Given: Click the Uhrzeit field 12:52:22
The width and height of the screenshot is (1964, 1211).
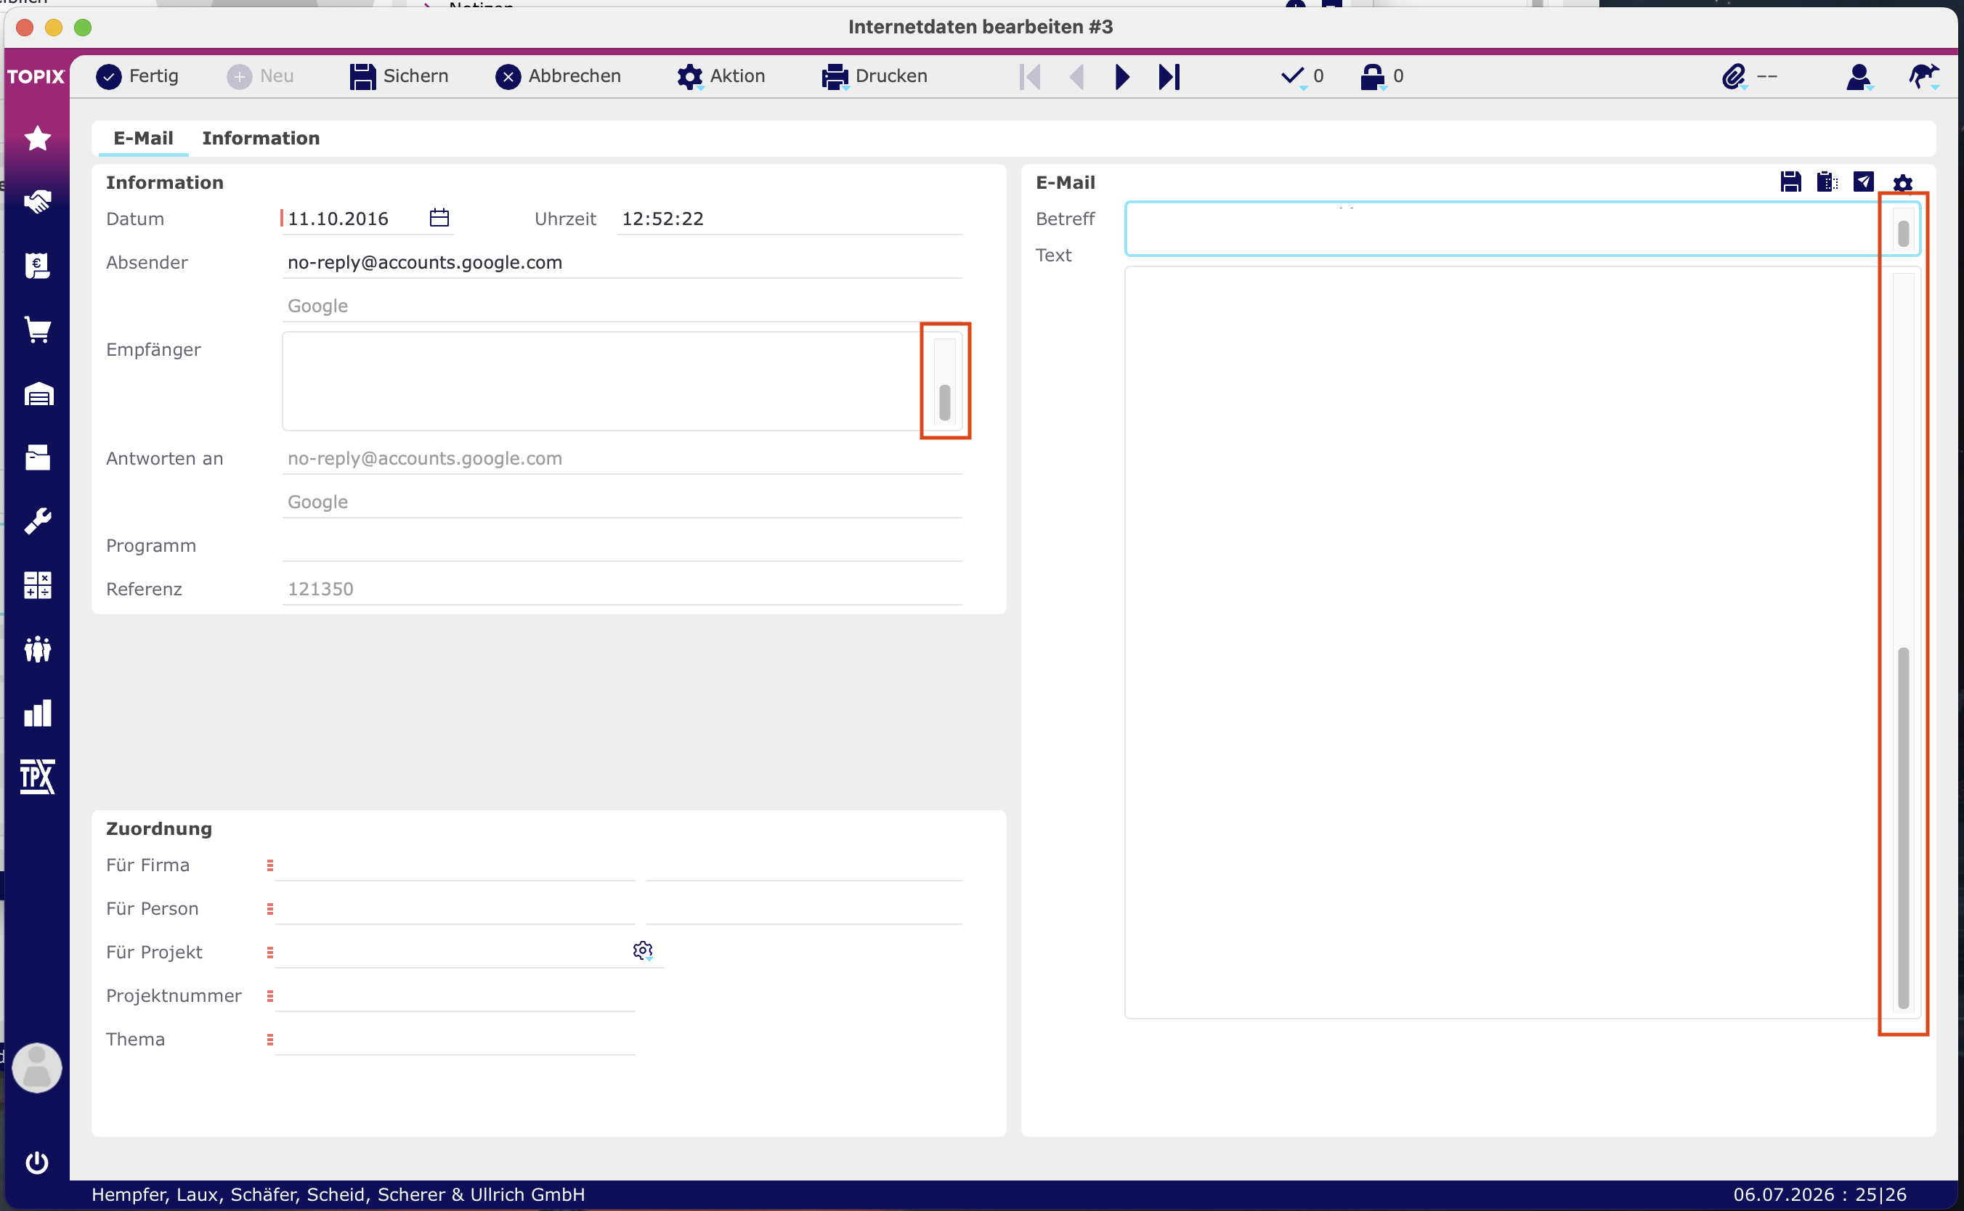Looking at the screenshot, I should click(790, 219).
